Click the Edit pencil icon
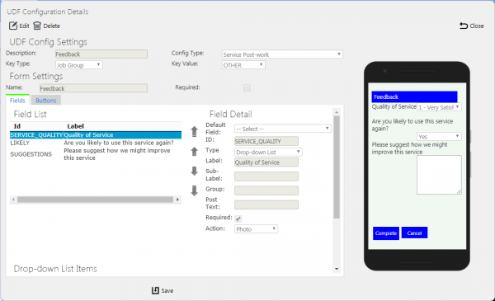495x301 pixels. point(13,26)
